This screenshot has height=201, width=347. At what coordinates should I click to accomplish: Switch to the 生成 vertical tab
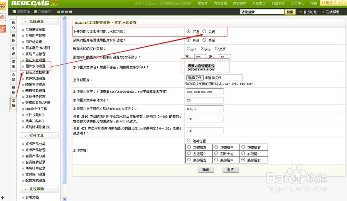tap(13, 51)
